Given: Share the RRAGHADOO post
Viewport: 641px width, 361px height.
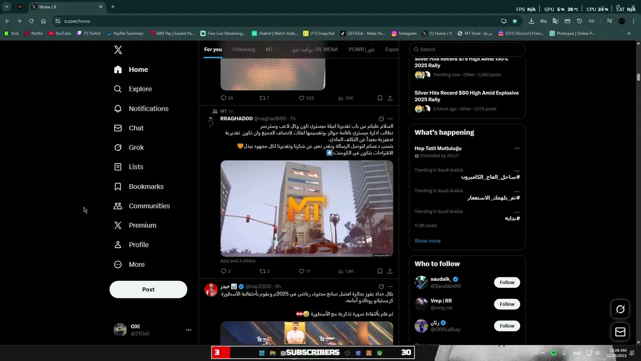Looking at the screenshot, I should click(x=390, y=271).
